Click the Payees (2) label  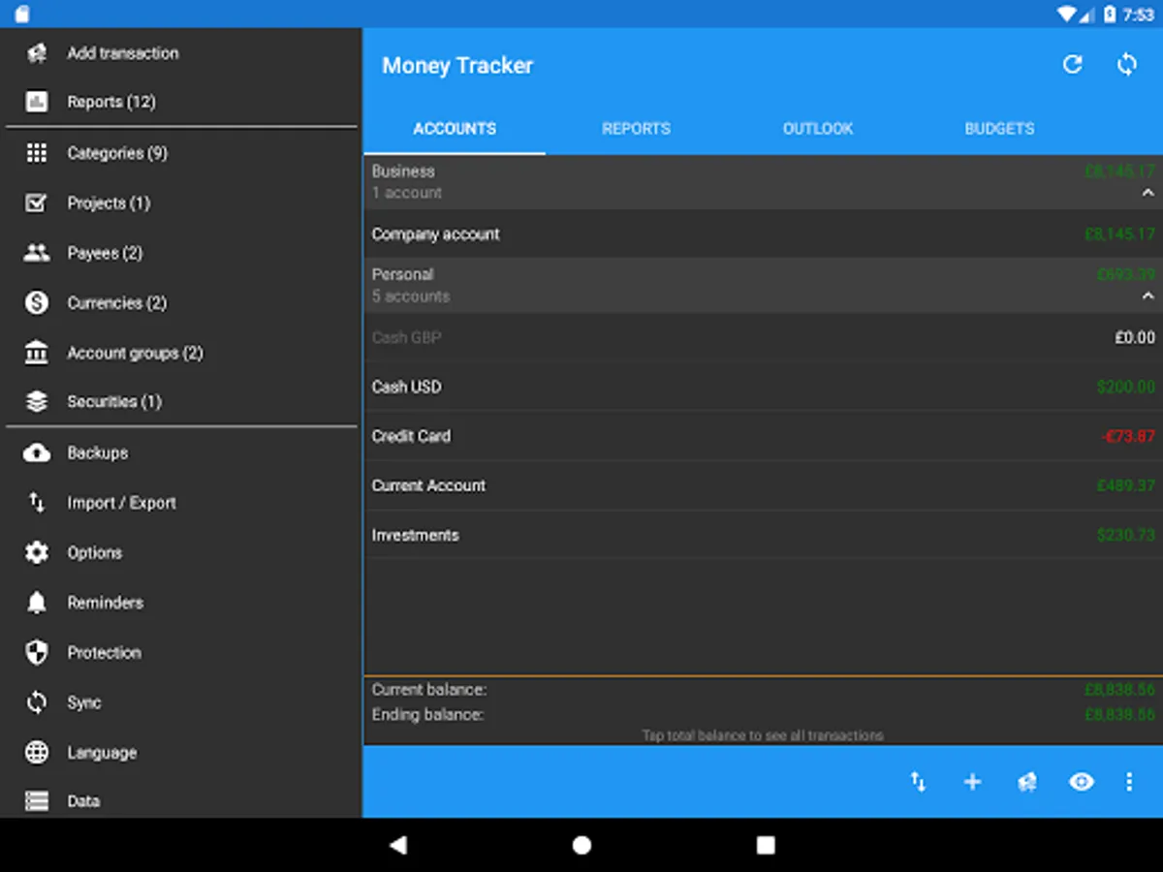(x=105, y=253)
